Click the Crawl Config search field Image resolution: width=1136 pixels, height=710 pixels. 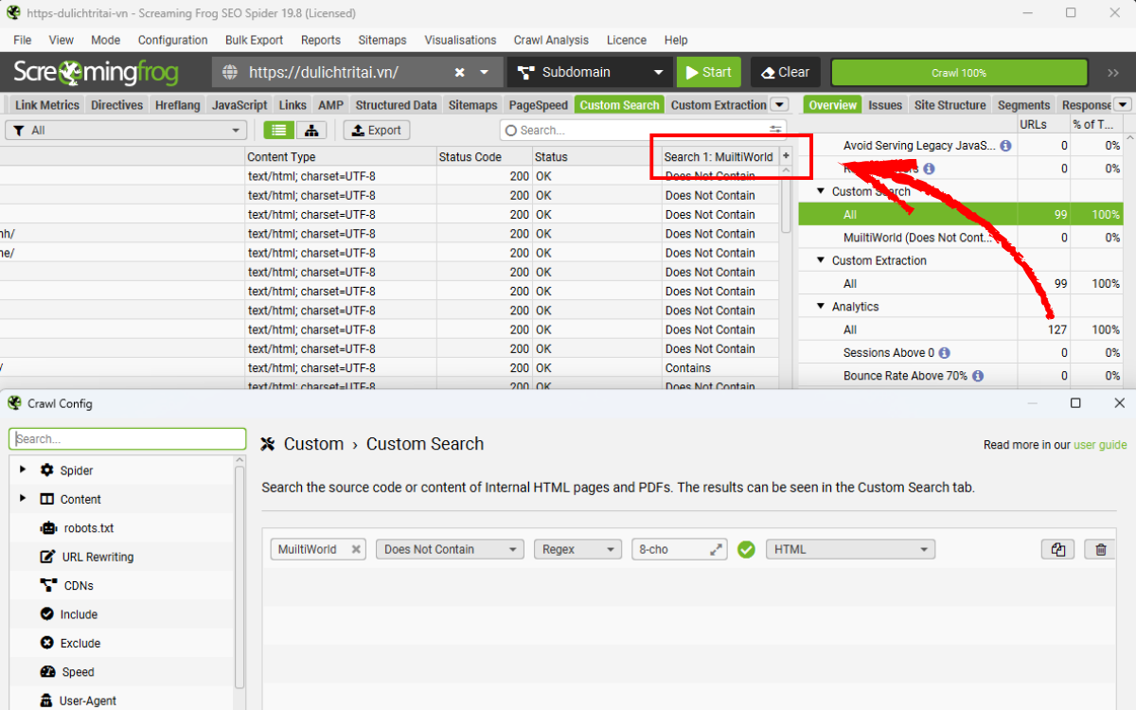[x=127, y=439]
